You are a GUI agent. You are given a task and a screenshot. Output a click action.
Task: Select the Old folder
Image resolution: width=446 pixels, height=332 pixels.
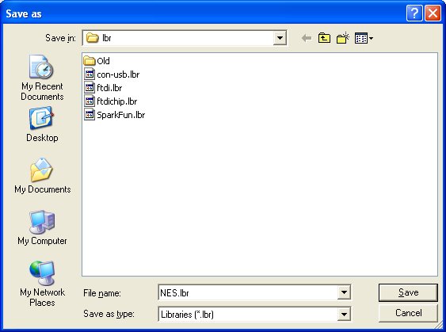[97, 60]
